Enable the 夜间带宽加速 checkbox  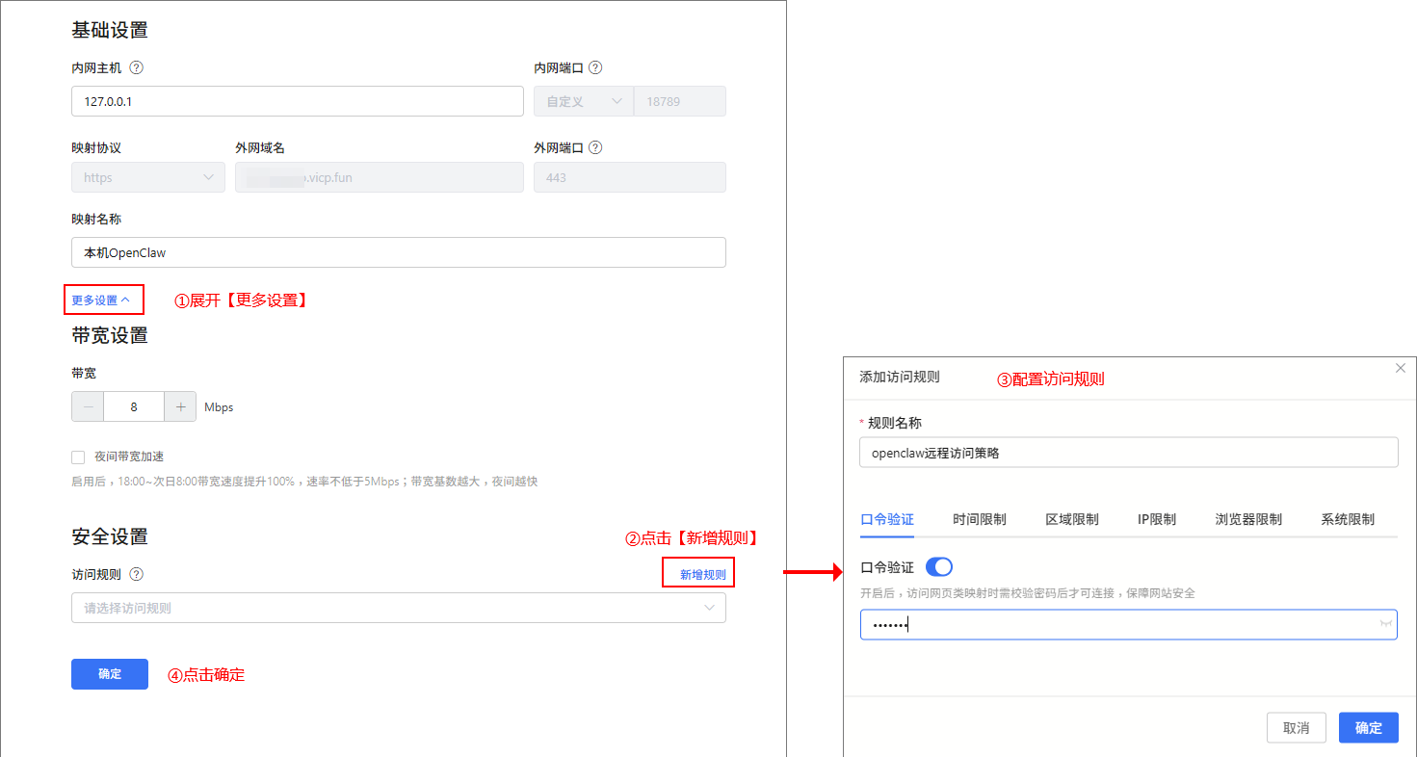pyautogui.click(x=78, y=457)
